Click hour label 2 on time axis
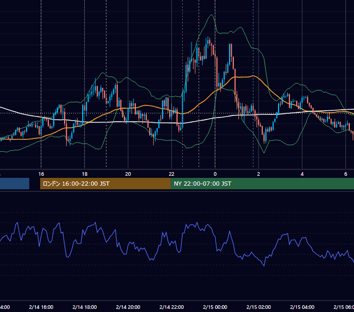Screen dimensions: 354x312 tap(259, 174)
